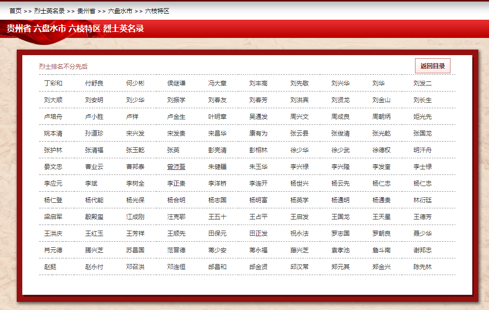The height and width of the screenshot is (310, 489).
Task: Click the 返回目录 button
Action: [x=432, y=66]
